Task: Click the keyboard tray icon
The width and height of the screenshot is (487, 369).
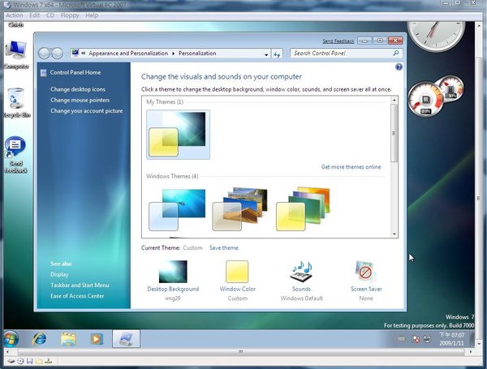Action: click(x=401, y=339)
